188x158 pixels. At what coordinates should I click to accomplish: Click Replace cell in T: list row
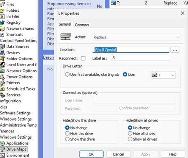(170, 3)
